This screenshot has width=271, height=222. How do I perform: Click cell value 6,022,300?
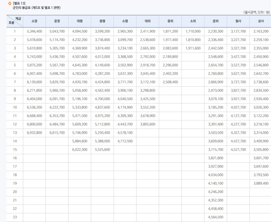(80, 150)
